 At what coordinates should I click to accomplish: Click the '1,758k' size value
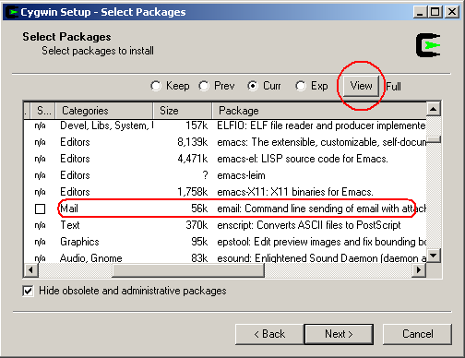(x=193, y=192)
